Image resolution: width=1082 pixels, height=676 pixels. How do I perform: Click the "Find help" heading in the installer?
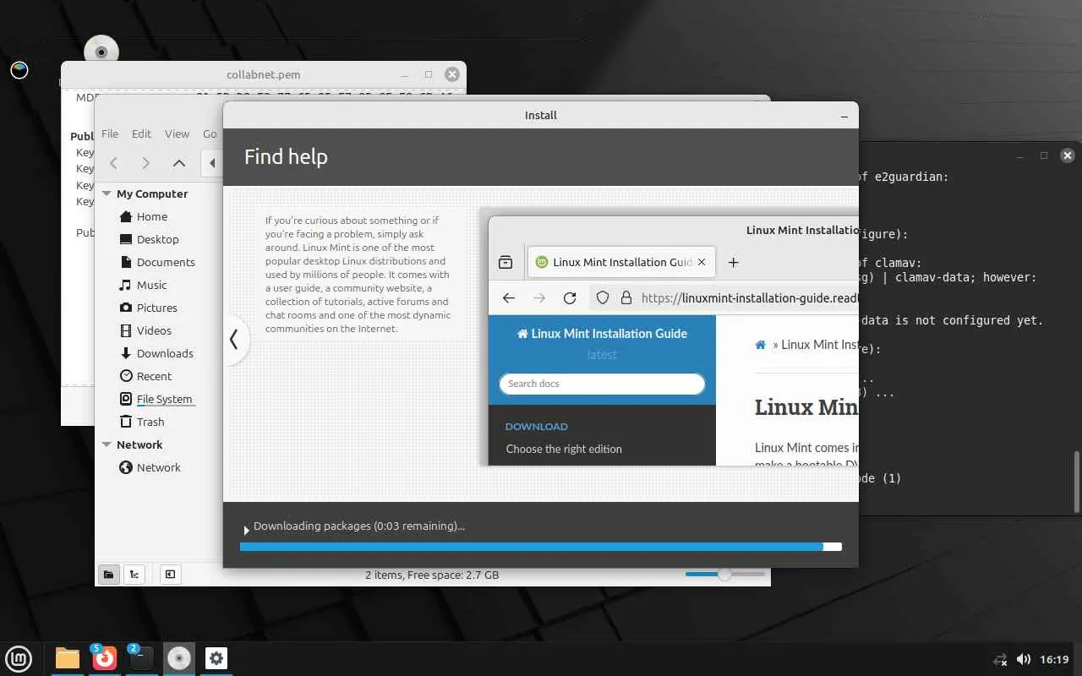pos(286,156)
